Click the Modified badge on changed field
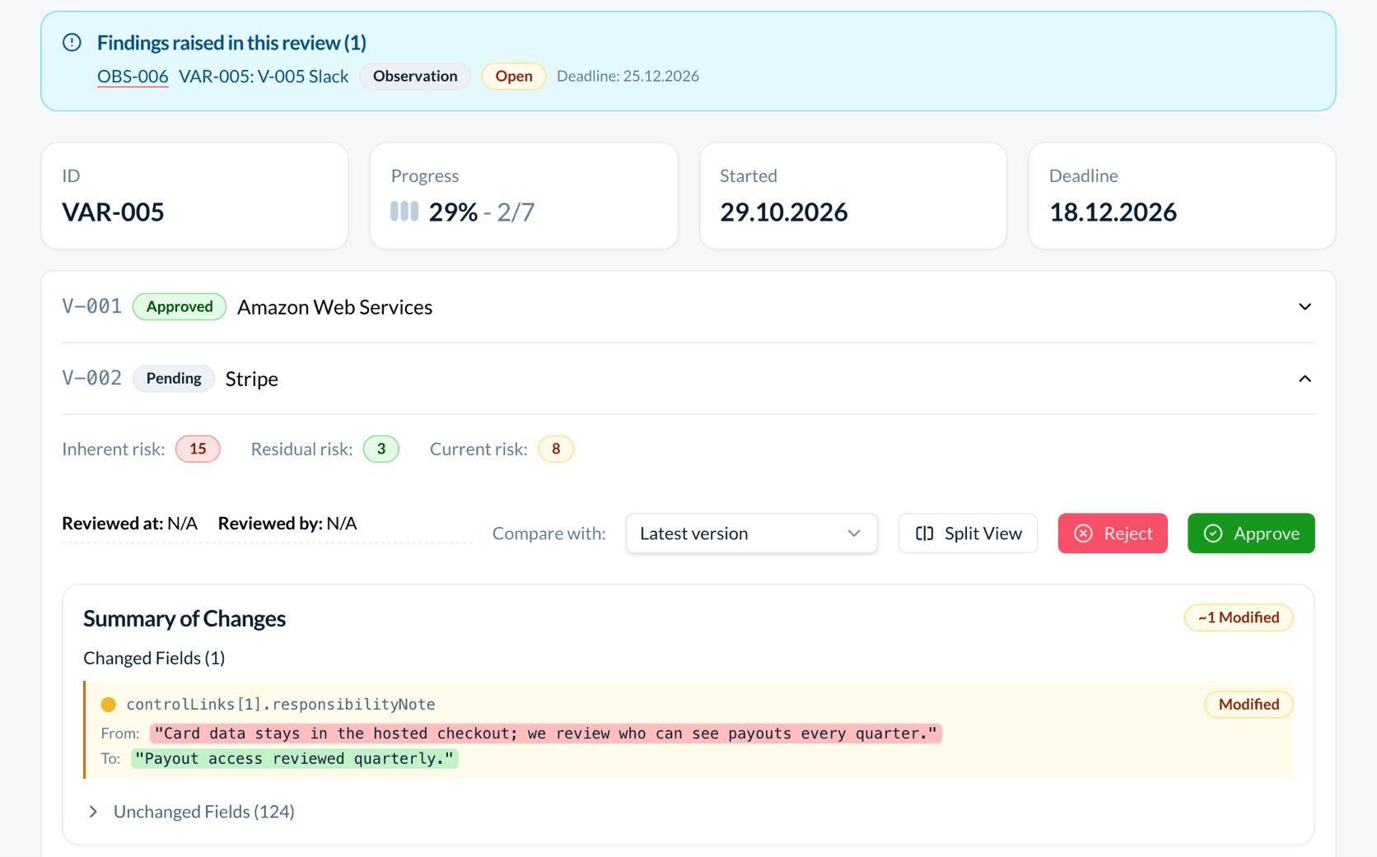Viewport: 1377px width, 857px height. click(1249, 704)
